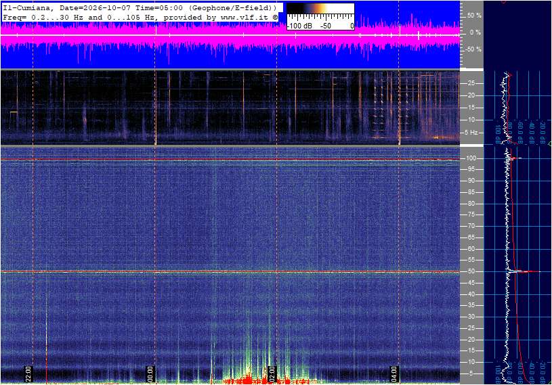
Task: Click the 45 Hz label on the lower axis
Action: (x=471, y=283)
